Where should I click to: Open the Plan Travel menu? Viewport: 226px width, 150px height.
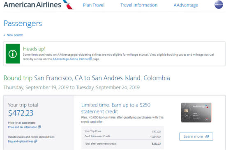point(94,5)
